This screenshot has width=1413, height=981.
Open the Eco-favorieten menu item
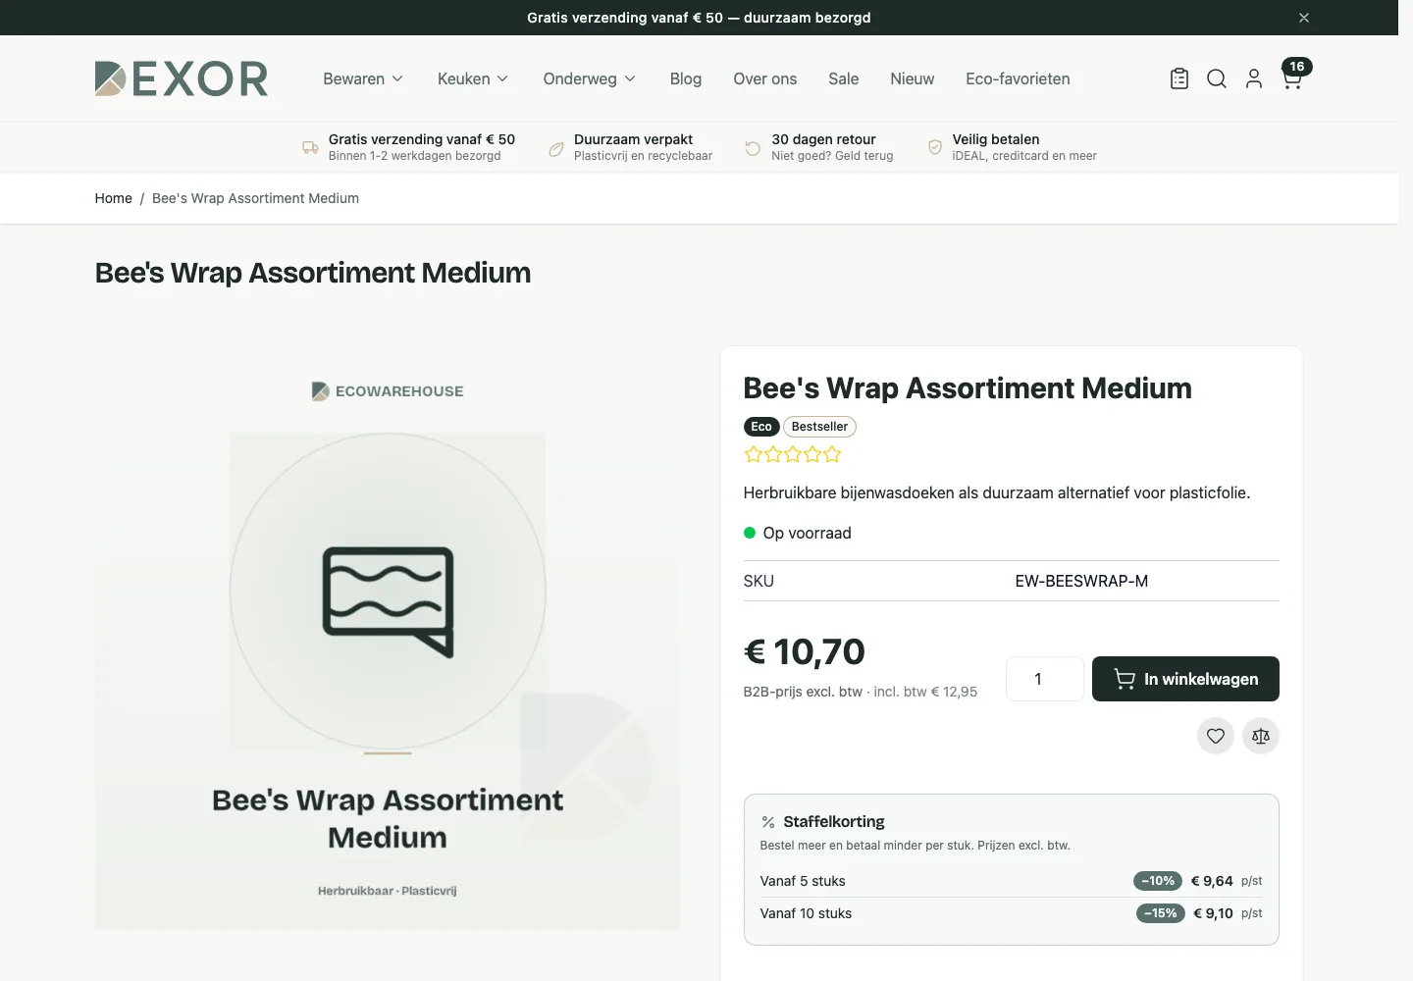[1018, 78]
